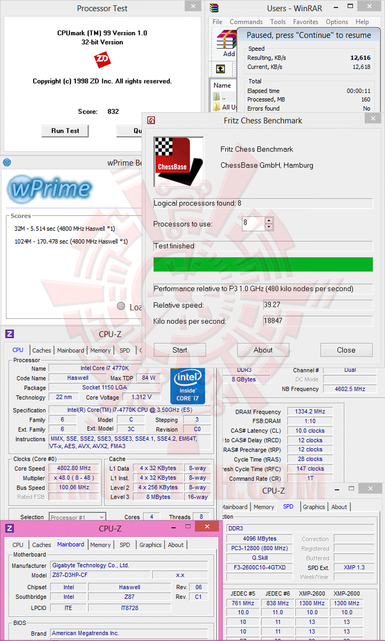Click the wPrime logo banner

click(x=49, y=189)
